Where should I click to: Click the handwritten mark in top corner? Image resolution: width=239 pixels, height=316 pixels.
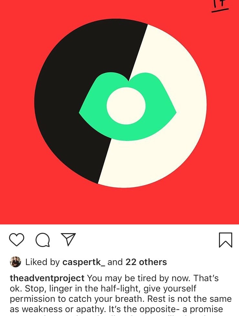pos(220,6)
